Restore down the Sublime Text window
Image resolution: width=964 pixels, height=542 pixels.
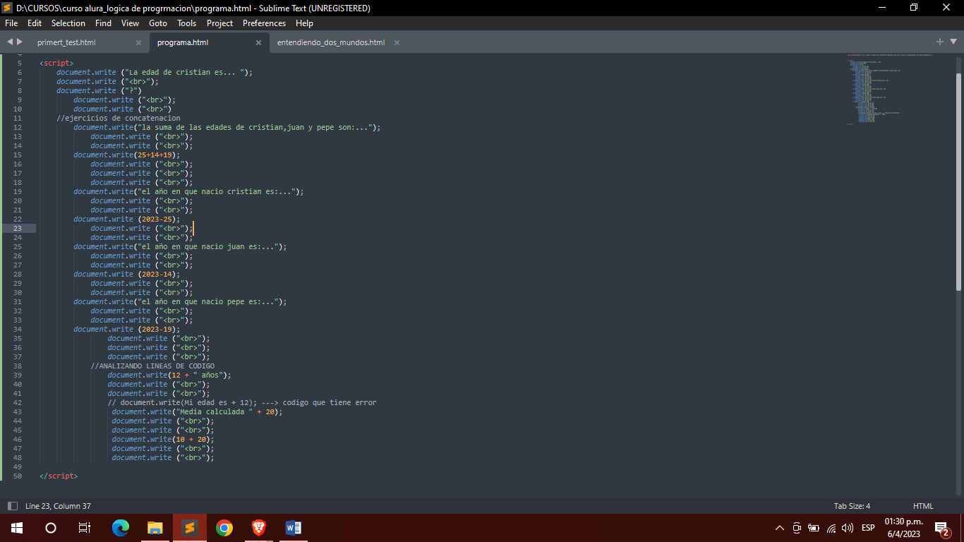click(x=914, y=8)
